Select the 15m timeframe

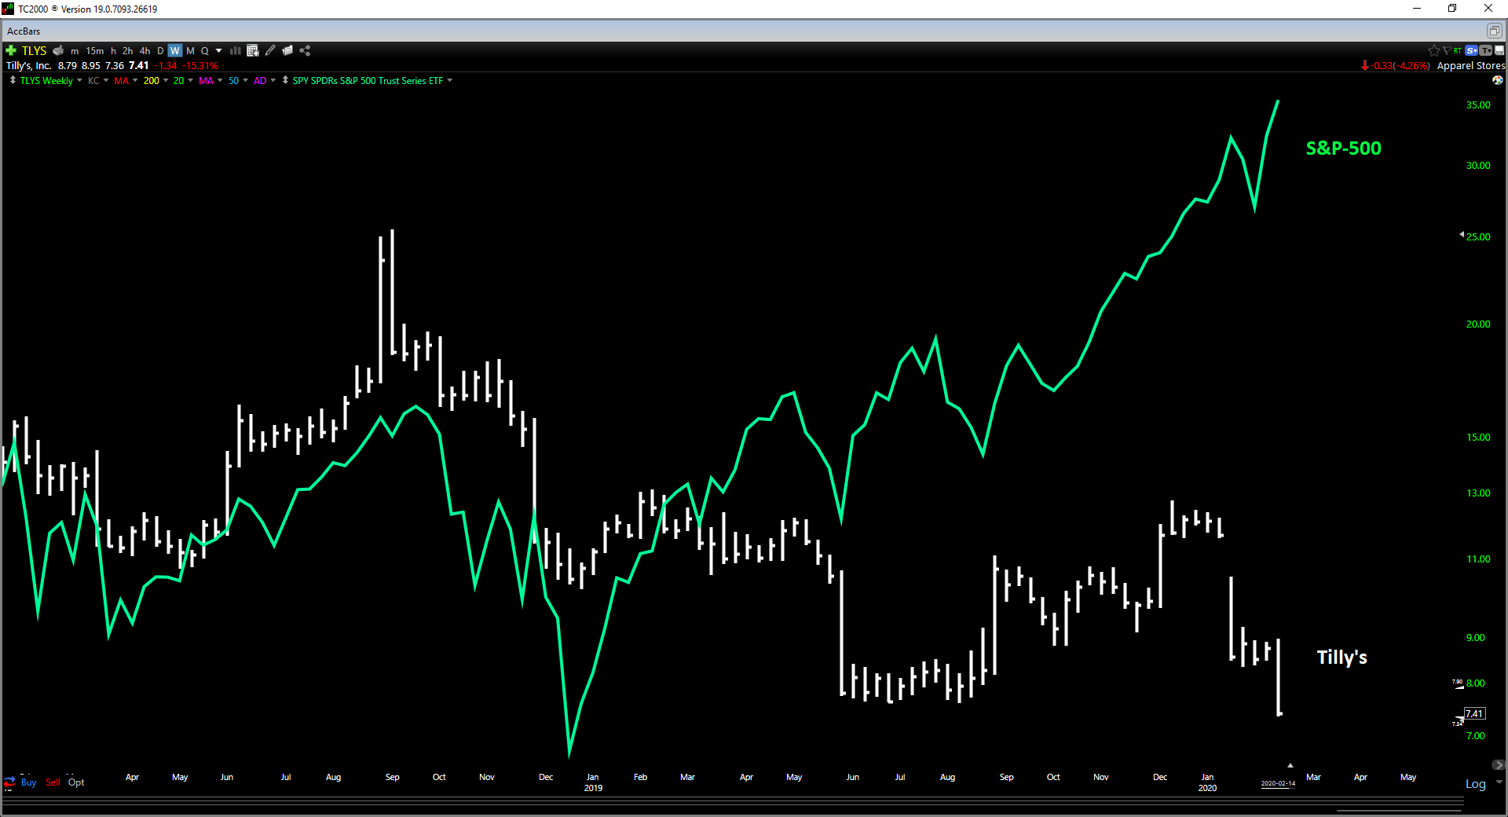95,50
